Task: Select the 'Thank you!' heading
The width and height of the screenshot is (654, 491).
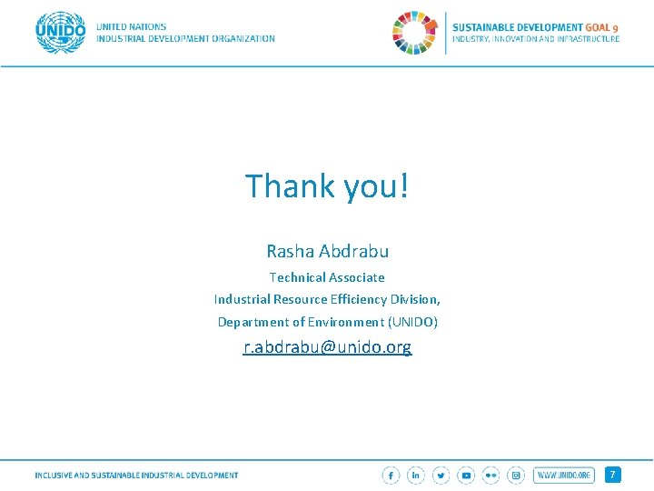Action: 327,185
